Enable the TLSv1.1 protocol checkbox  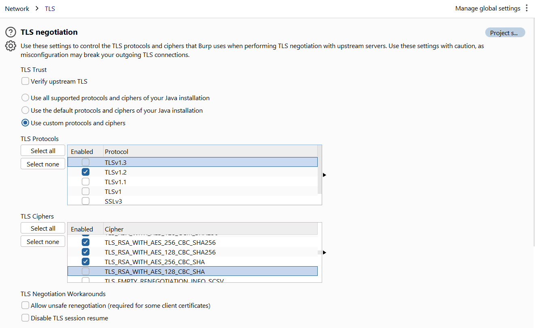click(x=85, y=182)
